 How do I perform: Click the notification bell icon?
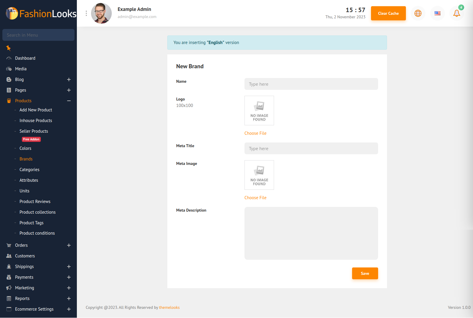456,13
